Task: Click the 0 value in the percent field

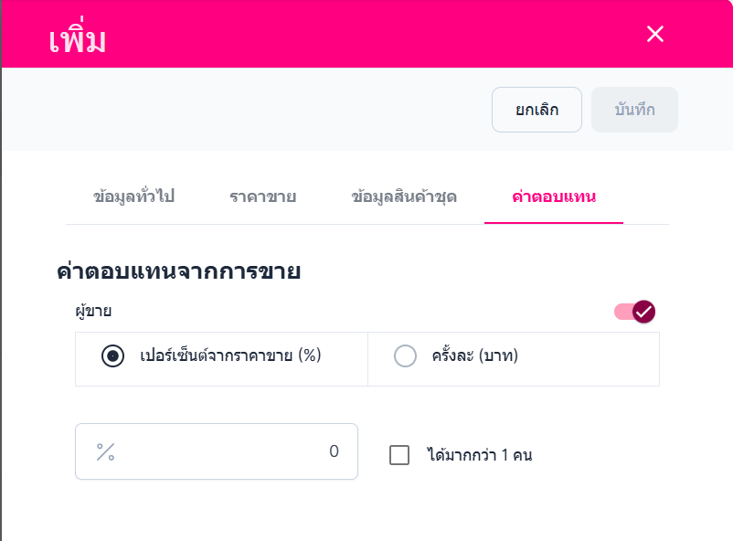Action: pos(334,451)
